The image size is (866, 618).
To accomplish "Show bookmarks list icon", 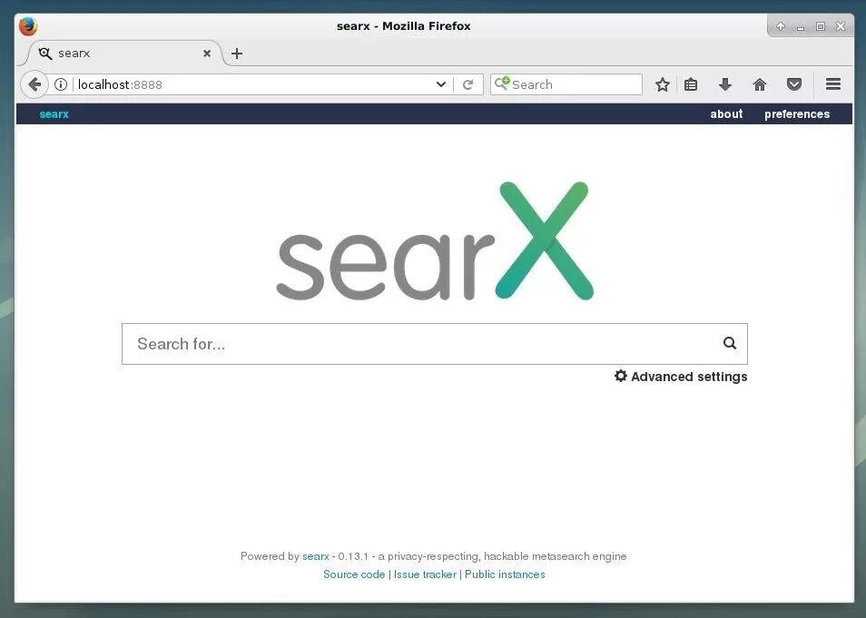I will click(x=691, y=84).
